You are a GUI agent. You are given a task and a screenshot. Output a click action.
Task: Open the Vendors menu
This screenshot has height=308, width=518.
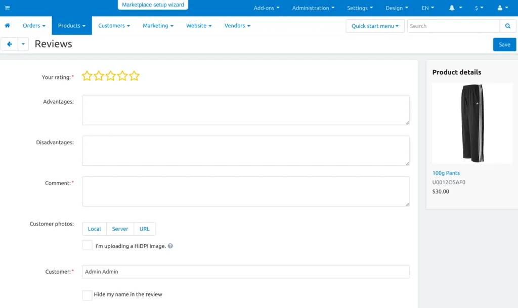[237, 25]
